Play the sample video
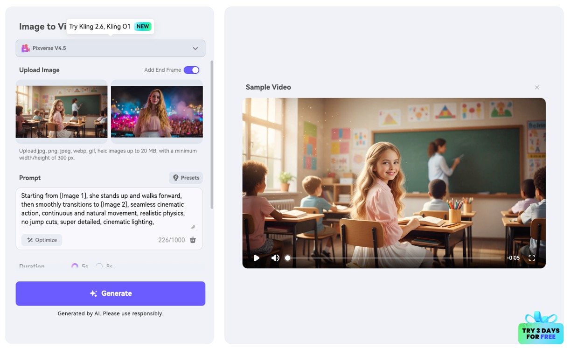 click(256, 258)
